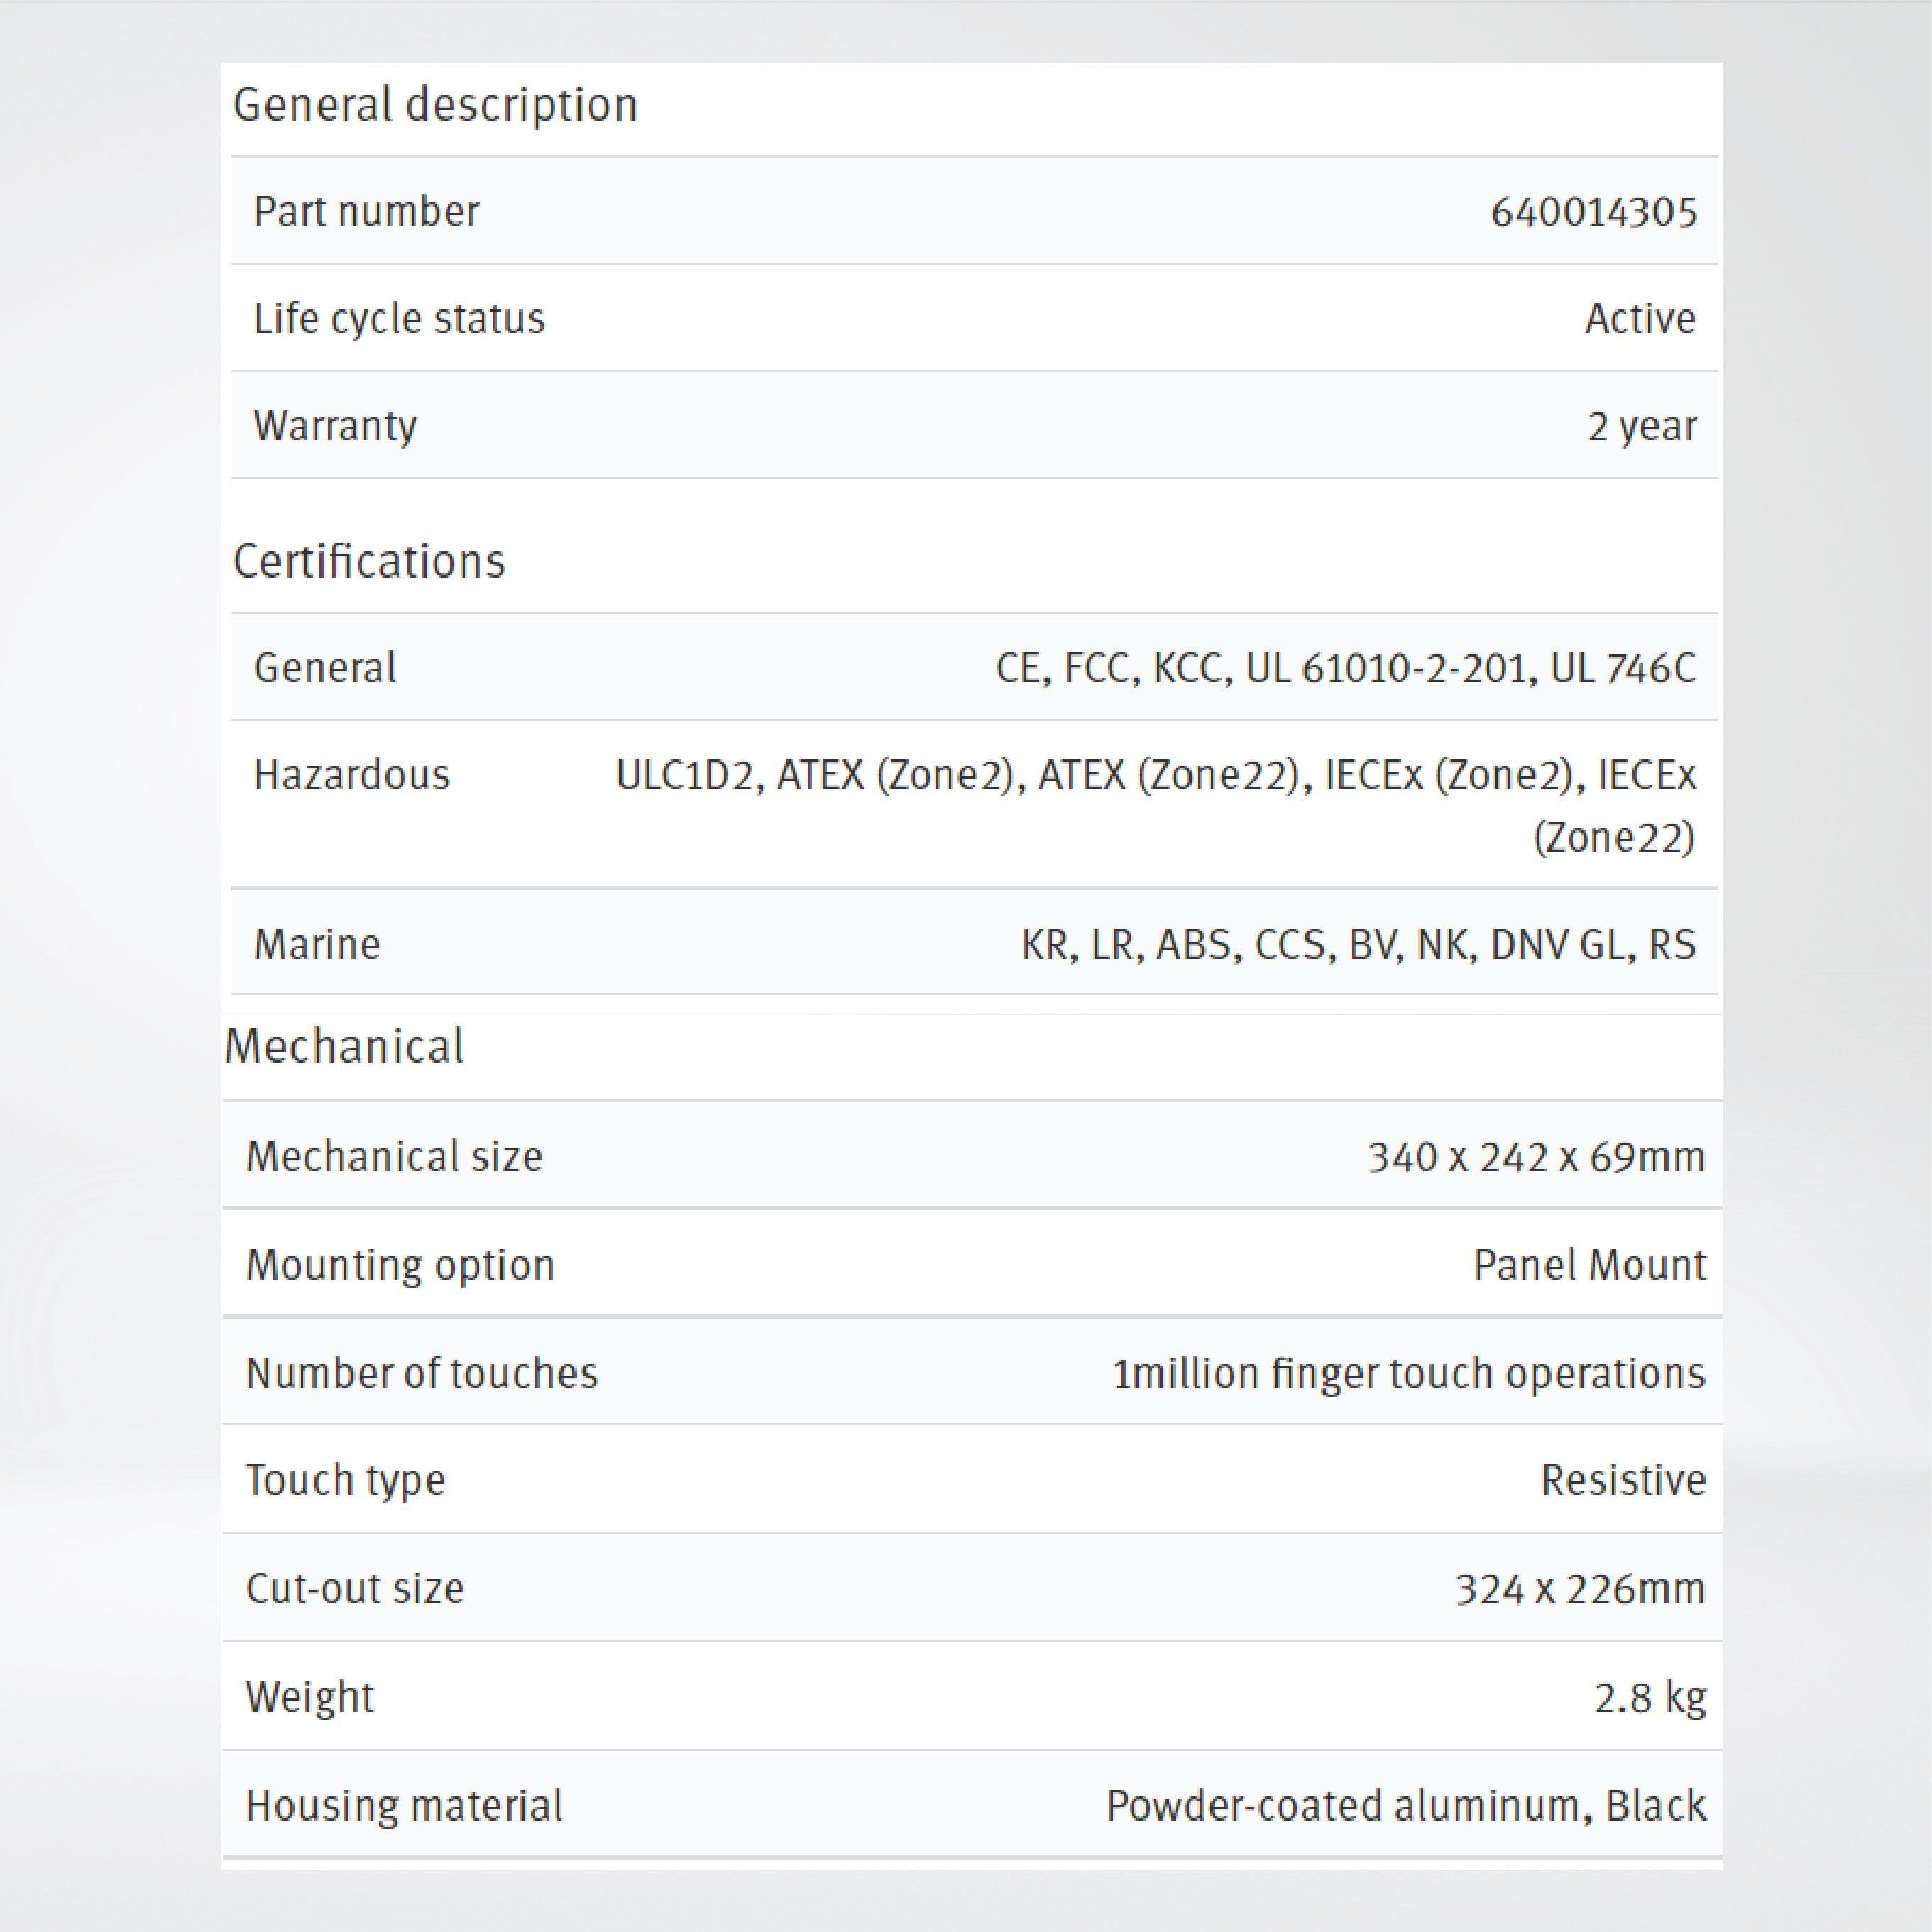1932x1932 pixels.
Task: Click the Marine row label
Action: coord(317,944)
